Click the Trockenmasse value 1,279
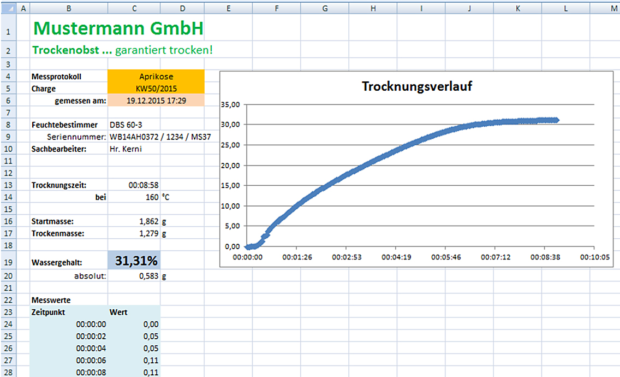Screen dimensions: 620x377 [148, 233]
